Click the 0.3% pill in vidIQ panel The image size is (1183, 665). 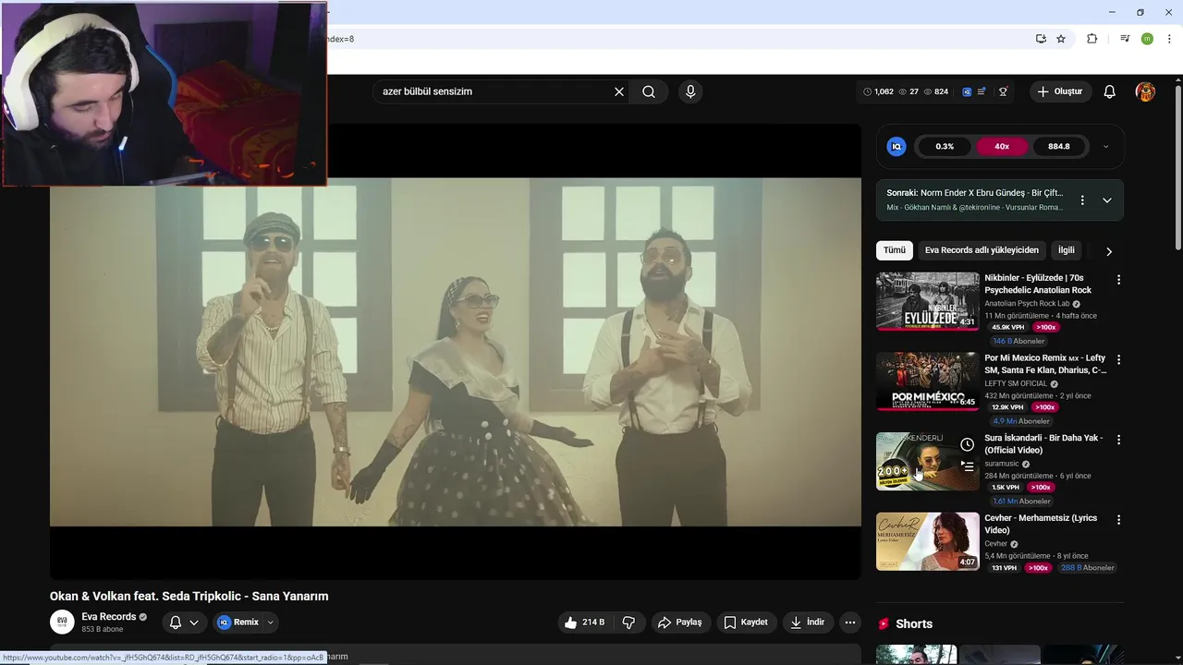coord(945,146)
